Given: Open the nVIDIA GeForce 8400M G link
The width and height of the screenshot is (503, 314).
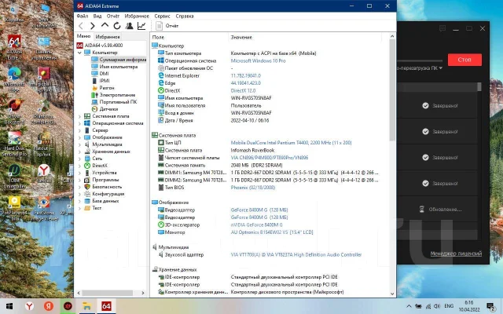Looking at the screenshot, I should tap(257, 225).
